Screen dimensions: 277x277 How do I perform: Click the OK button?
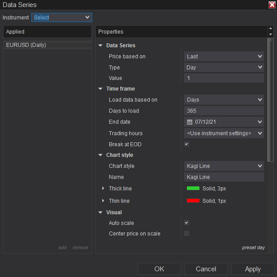pyautogui.click(x=159, y=269)
